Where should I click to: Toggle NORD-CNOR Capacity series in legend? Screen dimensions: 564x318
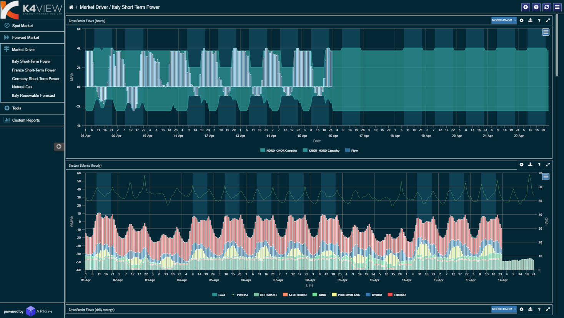(x=279, y=151)
